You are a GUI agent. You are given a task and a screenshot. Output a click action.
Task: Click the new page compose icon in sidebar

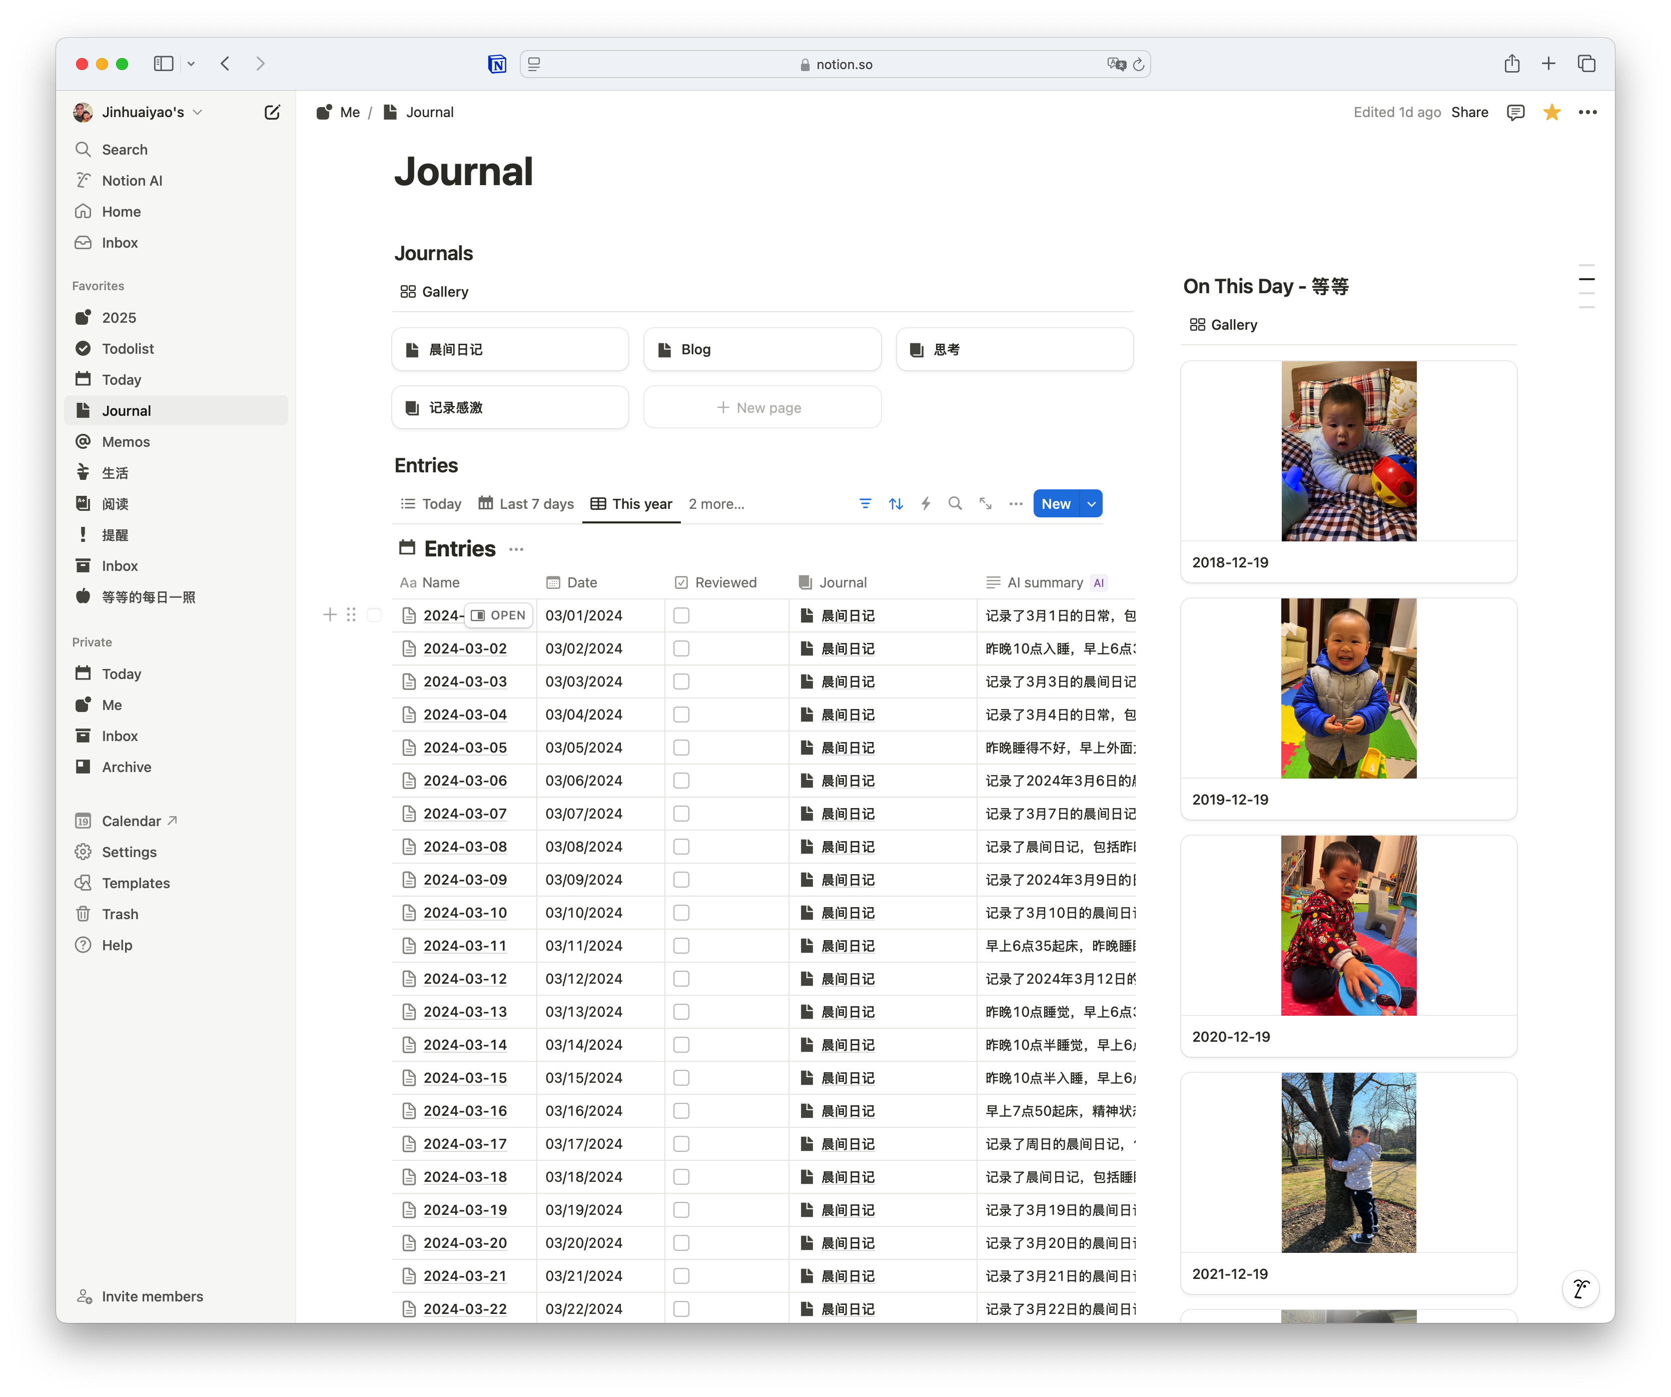[x=272, y=112]
